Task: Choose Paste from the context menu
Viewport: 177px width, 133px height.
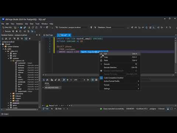Action: click(120, 61)
